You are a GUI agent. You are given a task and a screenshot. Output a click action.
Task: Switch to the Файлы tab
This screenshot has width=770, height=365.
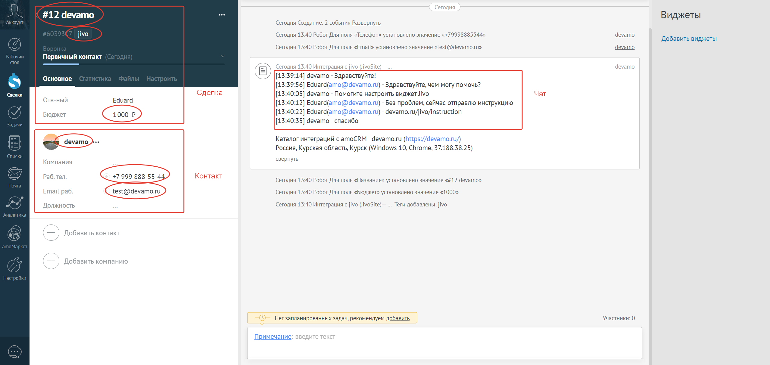[x=129, y=79]
